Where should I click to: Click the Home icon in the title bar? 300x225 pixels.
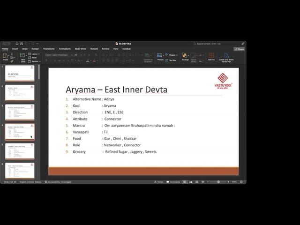point(17,44)
